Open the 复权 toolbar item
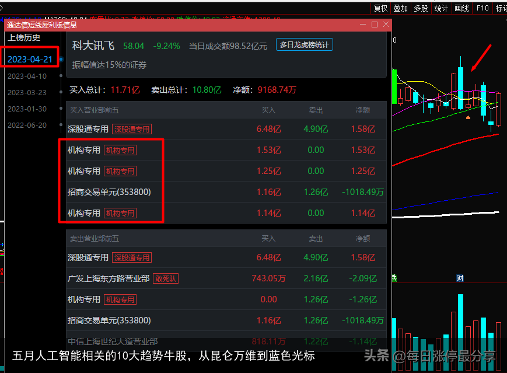Viewport: 507px width, 373px height. pos(380,8)
